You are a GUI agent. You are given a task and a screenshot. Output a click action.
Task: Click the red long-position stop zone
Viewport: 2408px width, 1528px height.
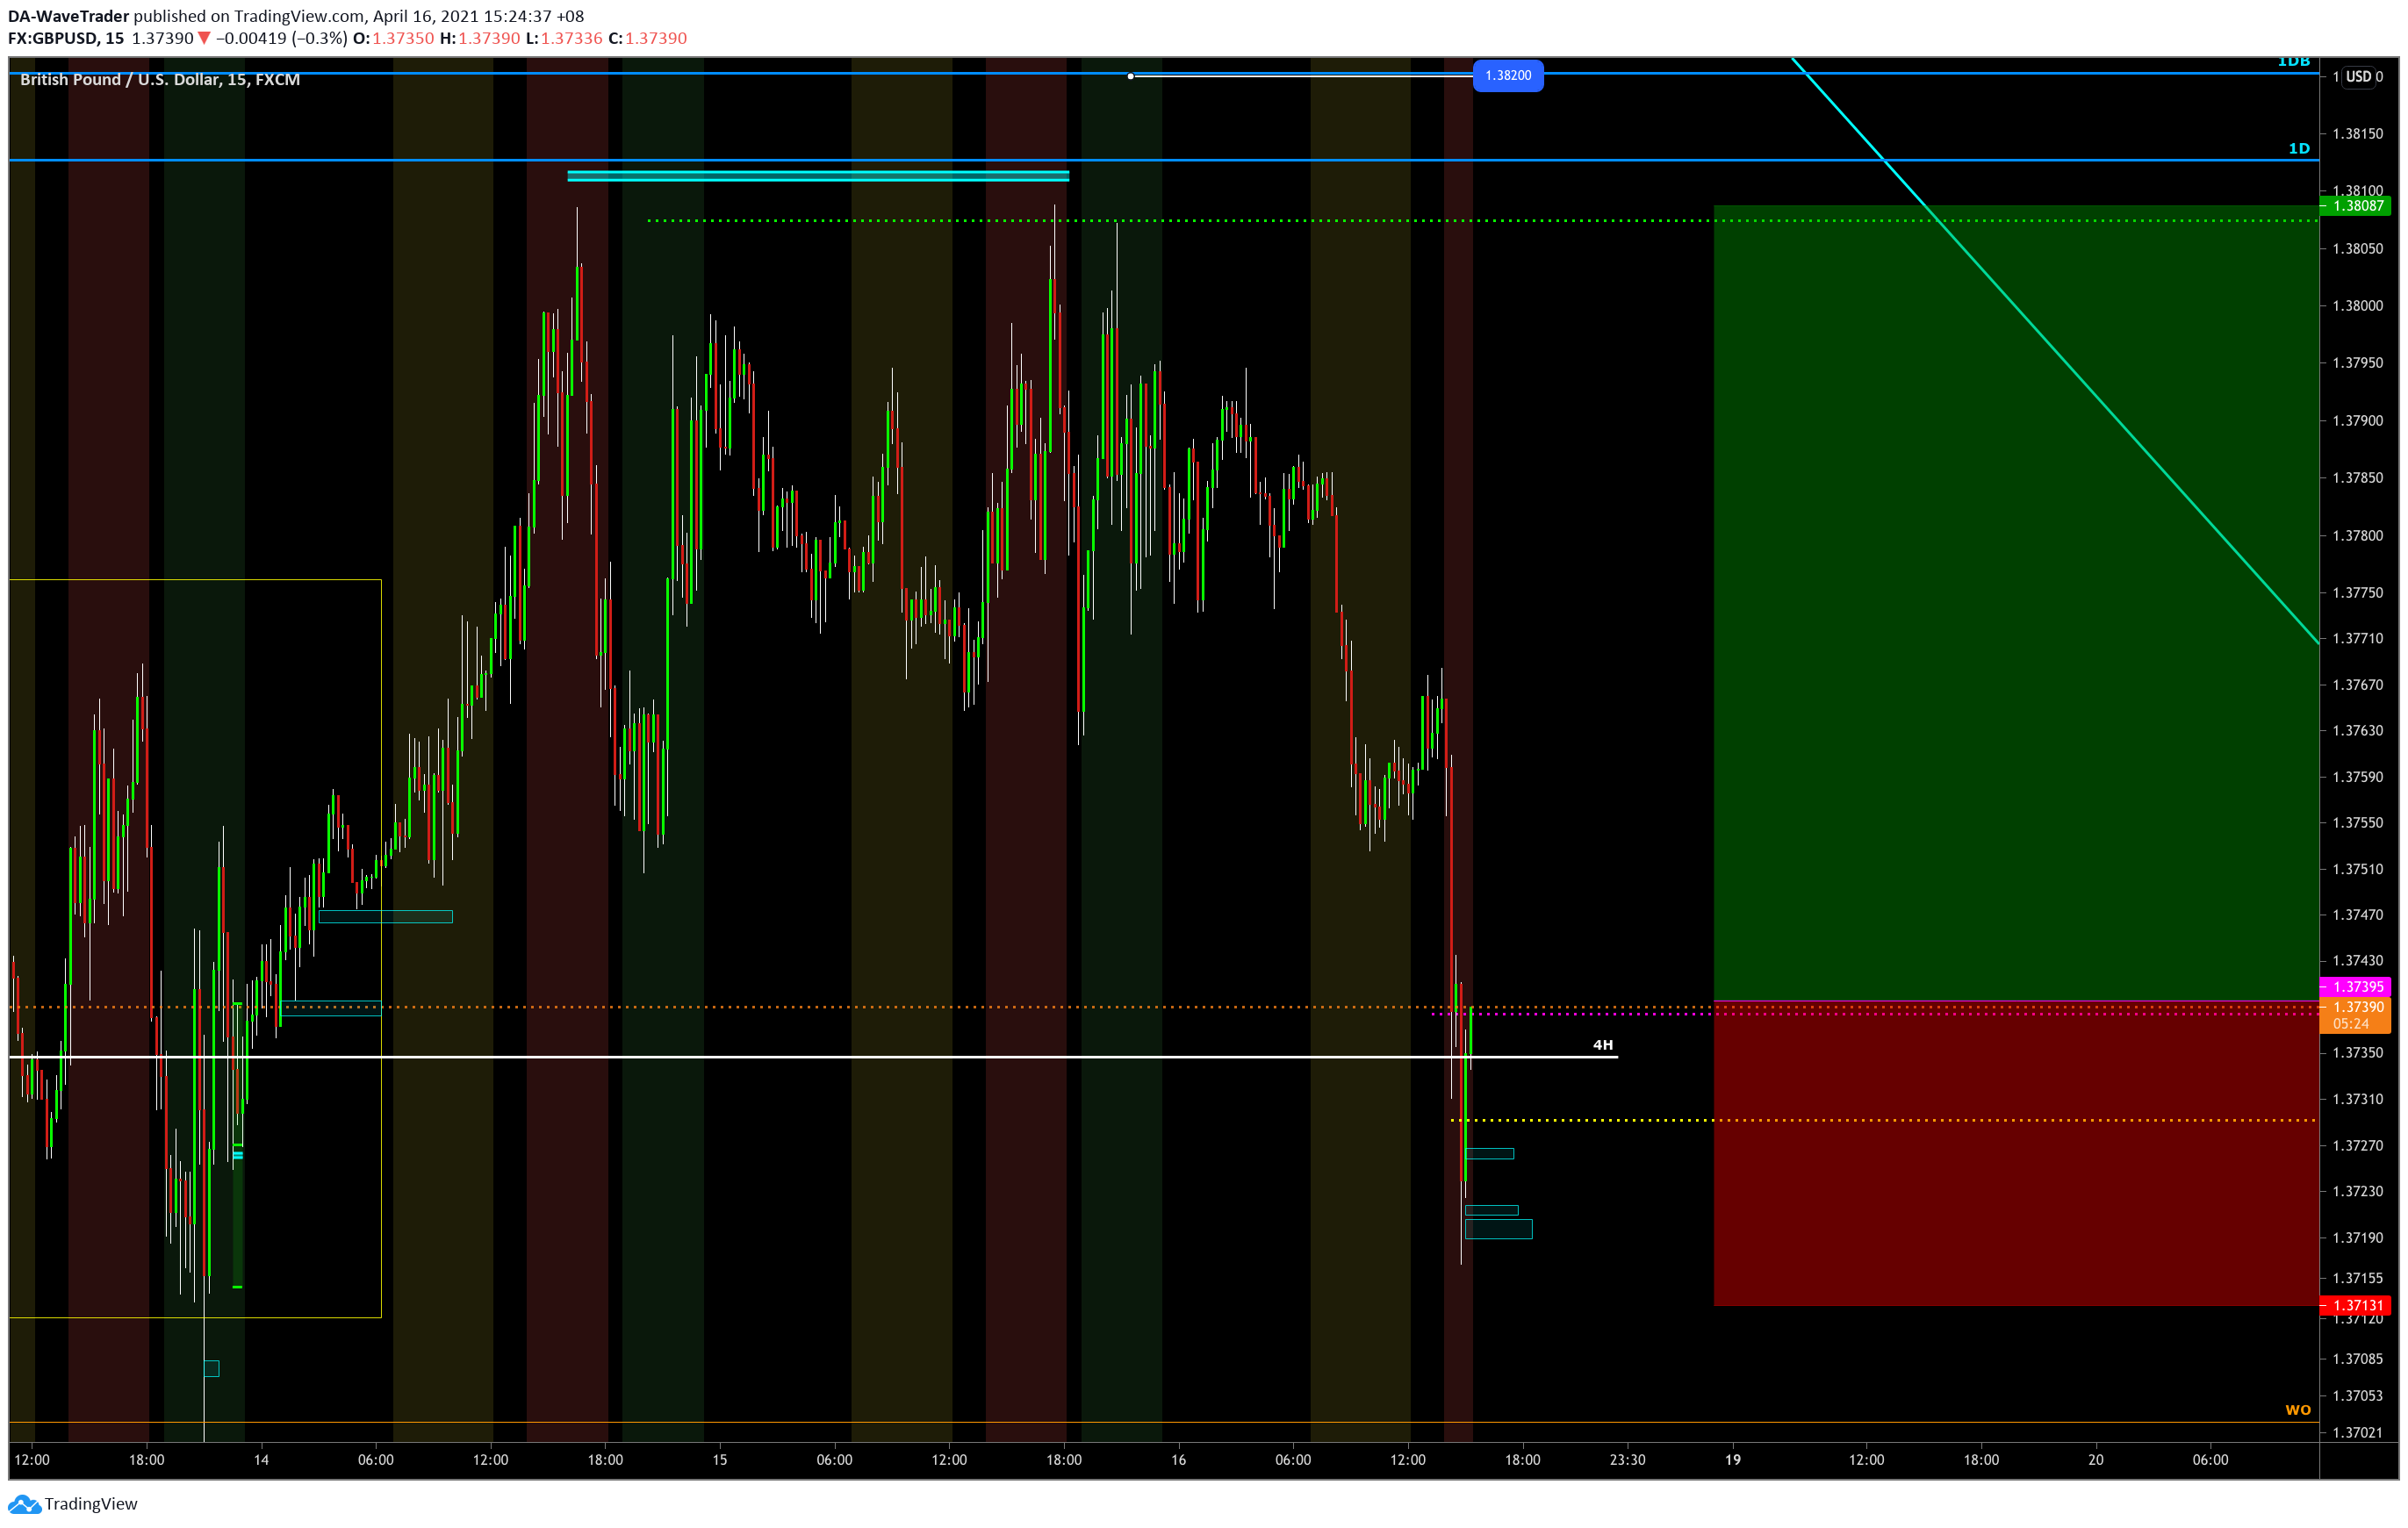coord(2015,1153)
